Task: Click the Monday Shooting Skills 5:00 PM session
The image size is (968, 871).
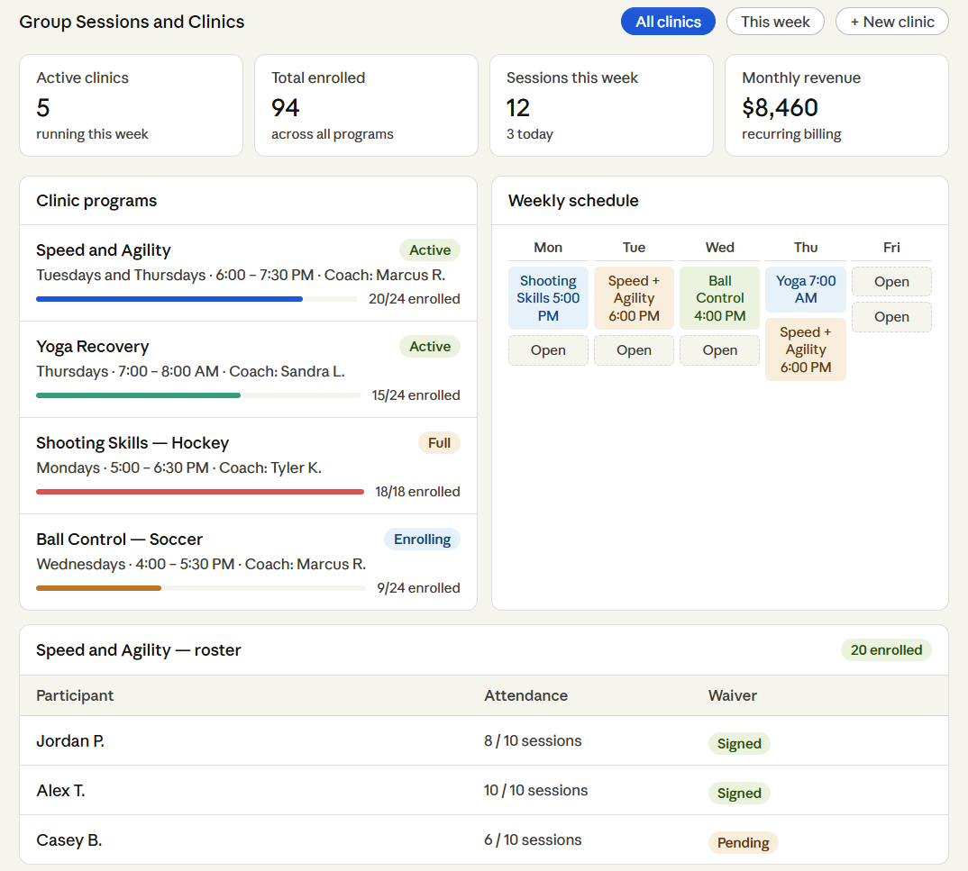Action: point(548,298)
